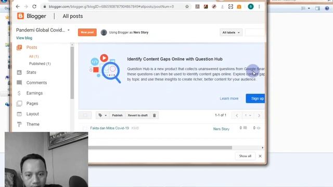333x187 pixels.
Task: Open Layout in the sidebar
Action: click(x=32, y=114)
